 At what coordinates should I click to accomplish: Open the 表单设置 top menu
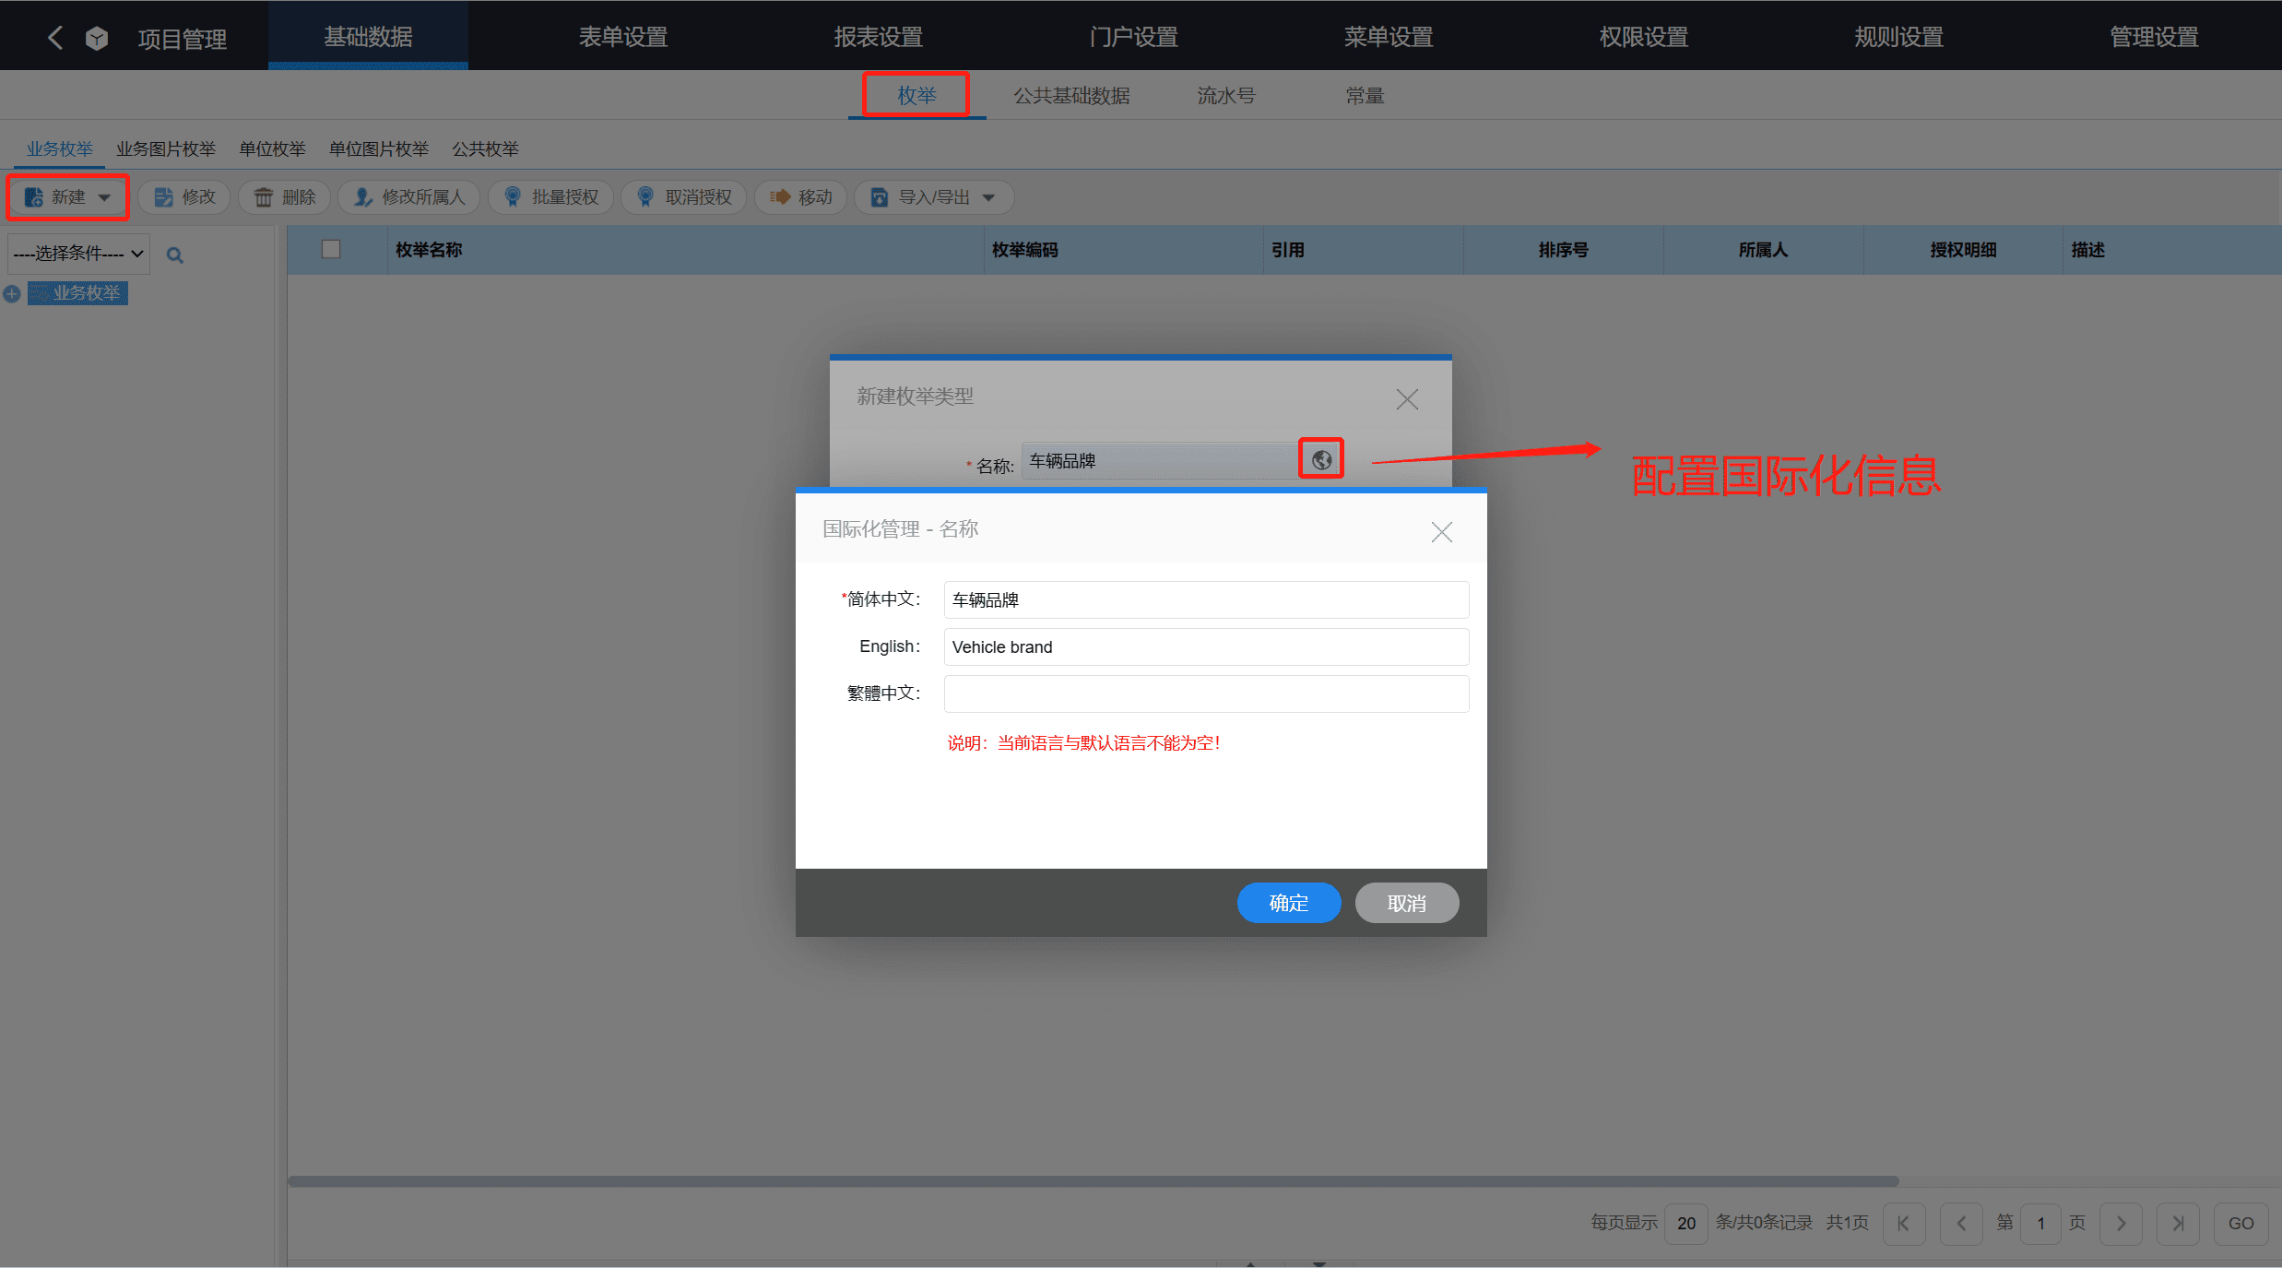pos(623,37)
